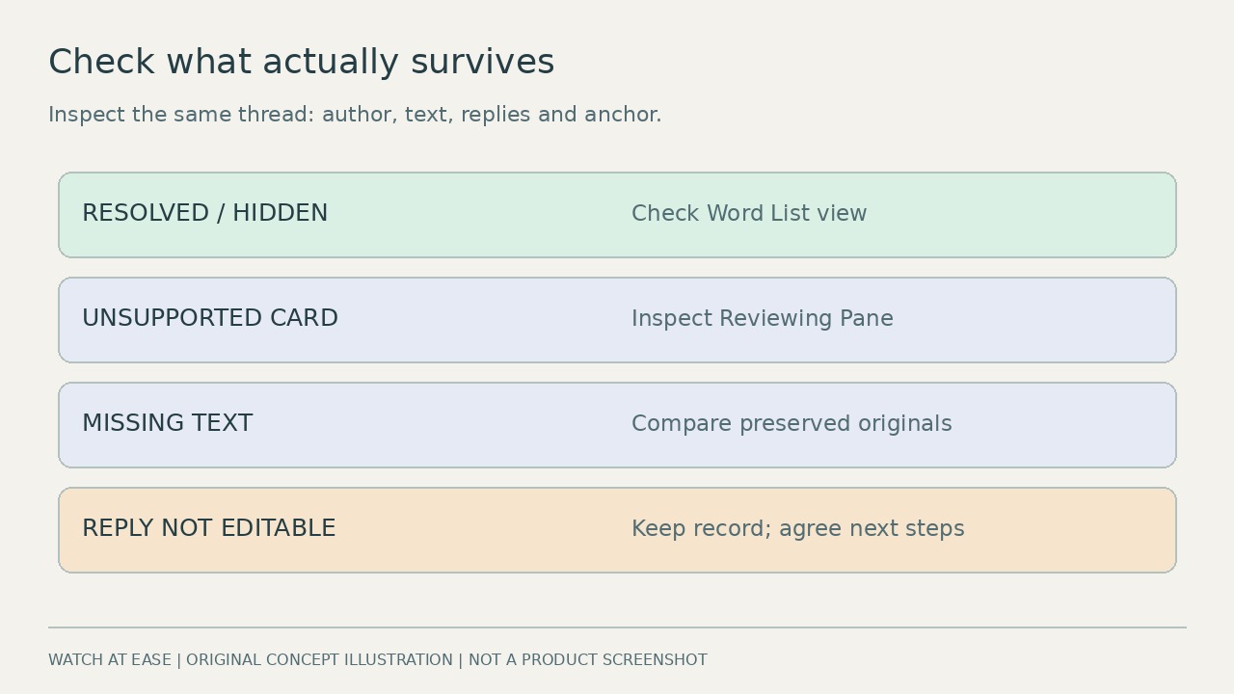Click the REPLY NOT EDITABLE label

[x=208, y=528]
